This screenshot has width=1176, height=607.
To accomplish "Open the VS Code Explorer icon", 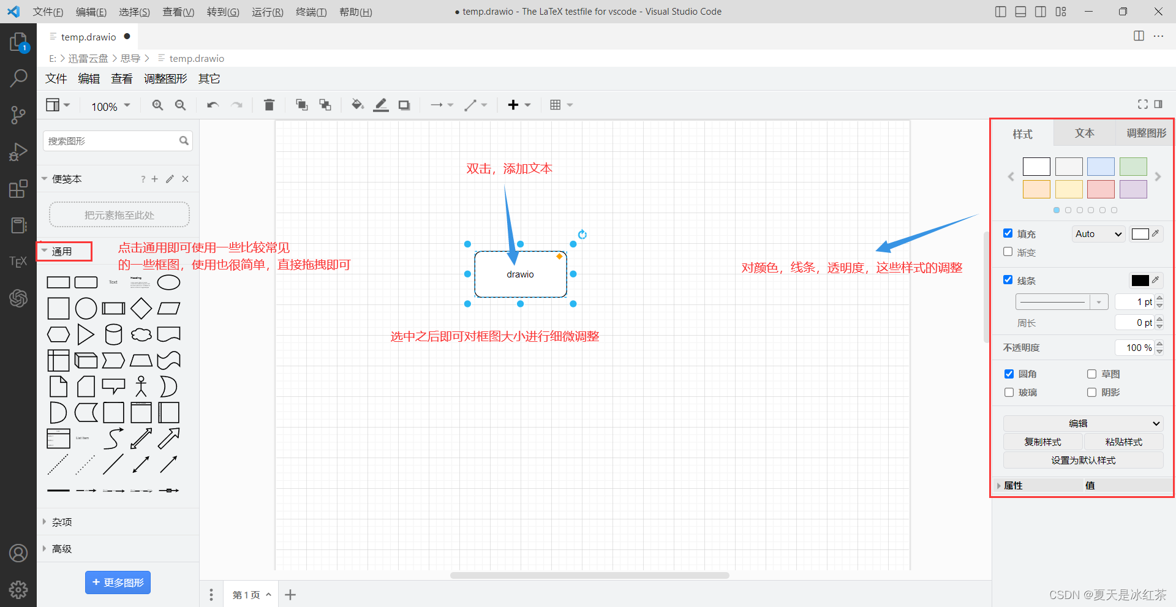I will tap(18, 43).
